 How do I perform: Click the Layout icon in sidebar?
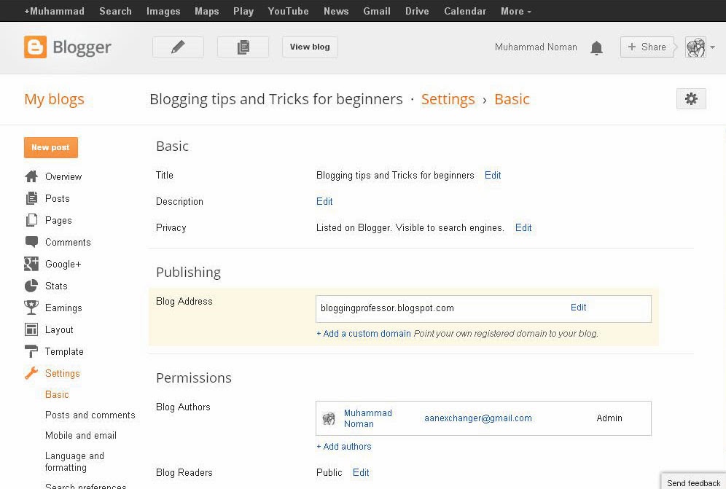tap(31, 329)
